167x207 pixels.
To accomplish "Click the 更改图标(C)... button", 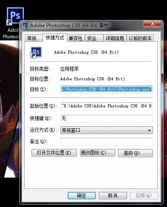I will (97, 153).
